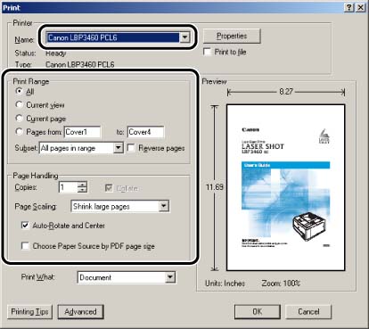
Task: Toggle Auto-Rotate and Center checkbox
Action: [x=25, y=226]
